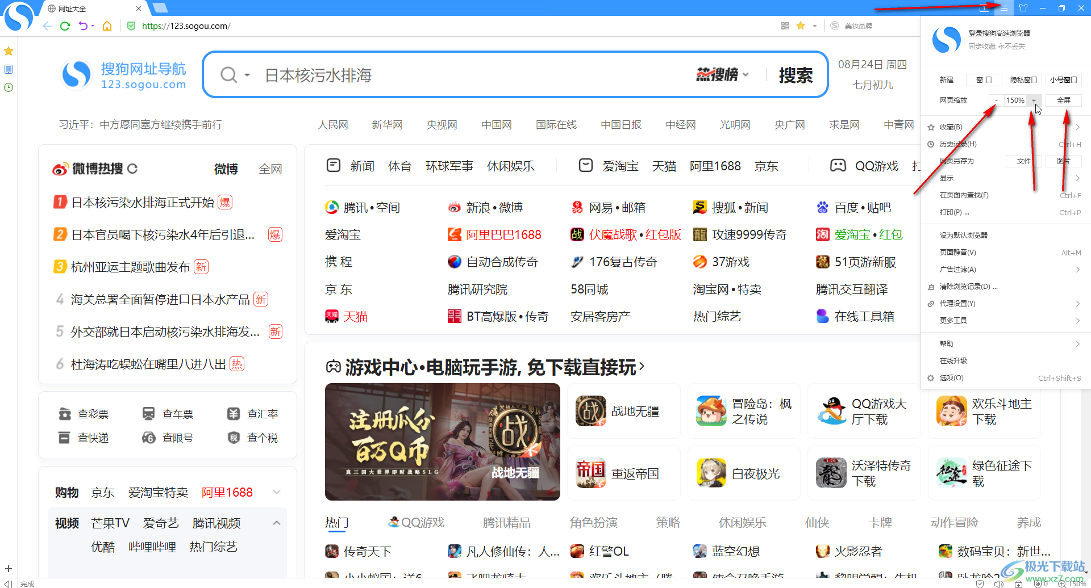Click 全屏 fullscreen button

click(x=1063, y=100)
